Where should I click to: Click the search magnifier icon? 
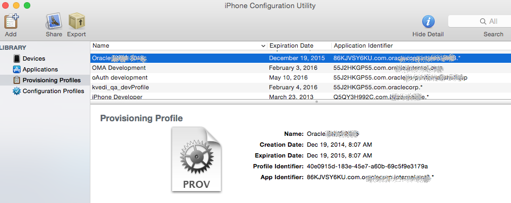[x=483, y=22]
